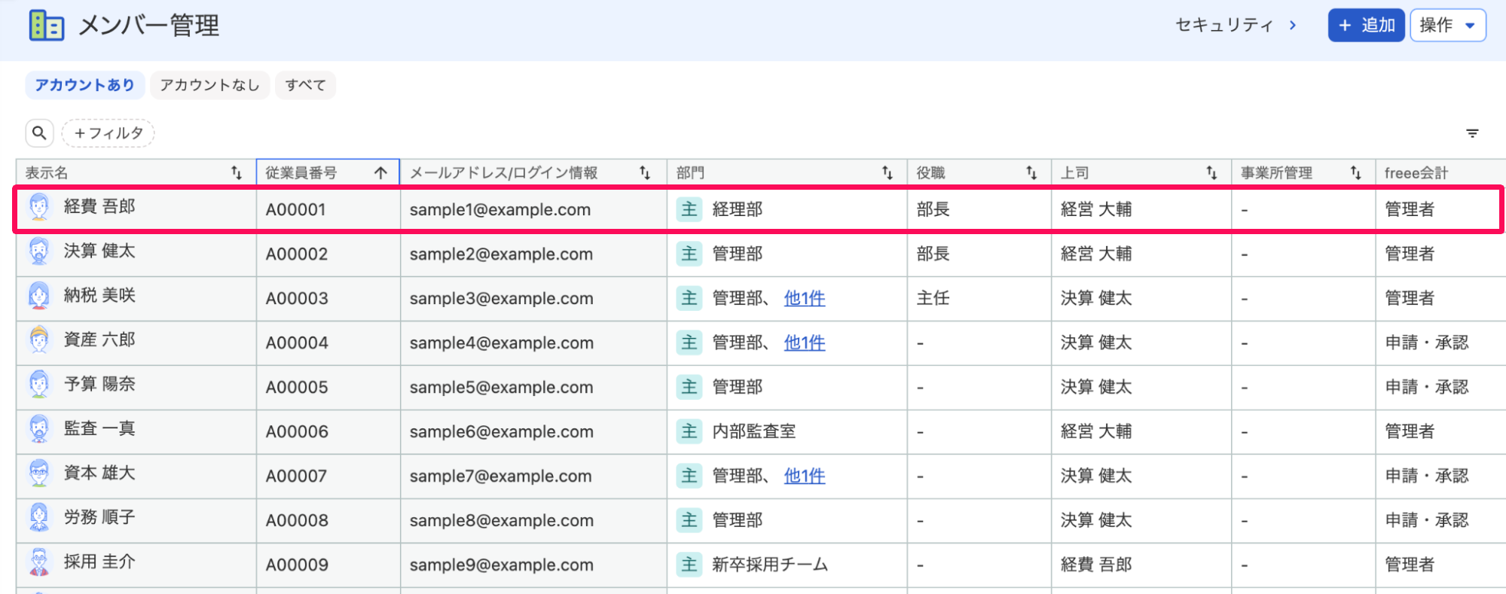Screen dimensions: 1506x594
Task: Select the name 予算 陽奈
Action: pos(99,384)
